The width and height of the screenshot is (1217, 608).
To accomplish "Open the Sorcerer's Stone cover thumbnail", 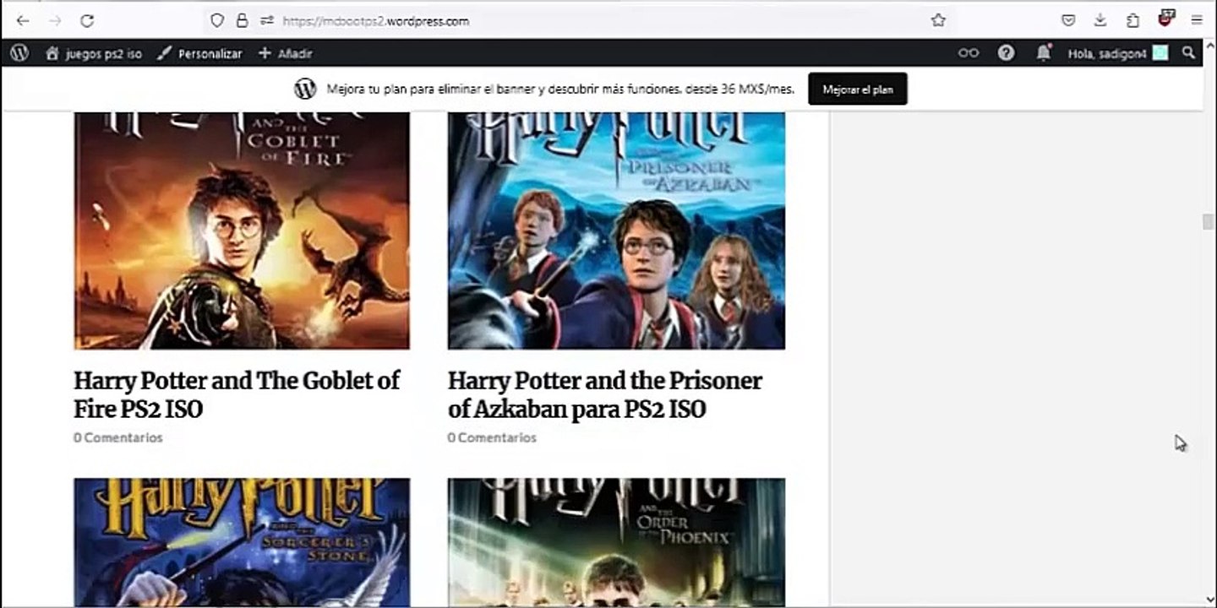I will tap(242, 542).
